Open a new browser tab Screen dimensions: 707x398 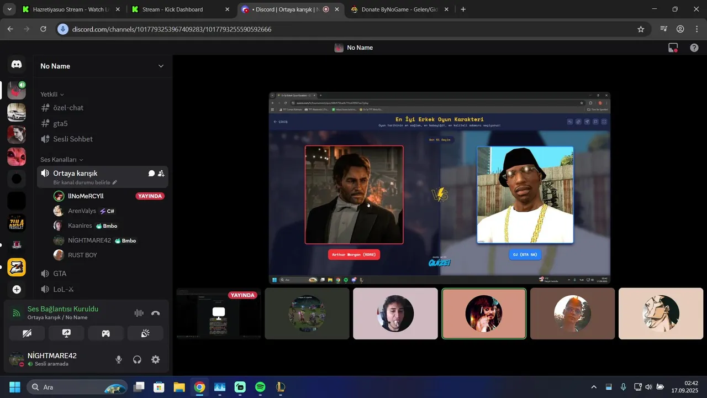[x=463, y=9]
